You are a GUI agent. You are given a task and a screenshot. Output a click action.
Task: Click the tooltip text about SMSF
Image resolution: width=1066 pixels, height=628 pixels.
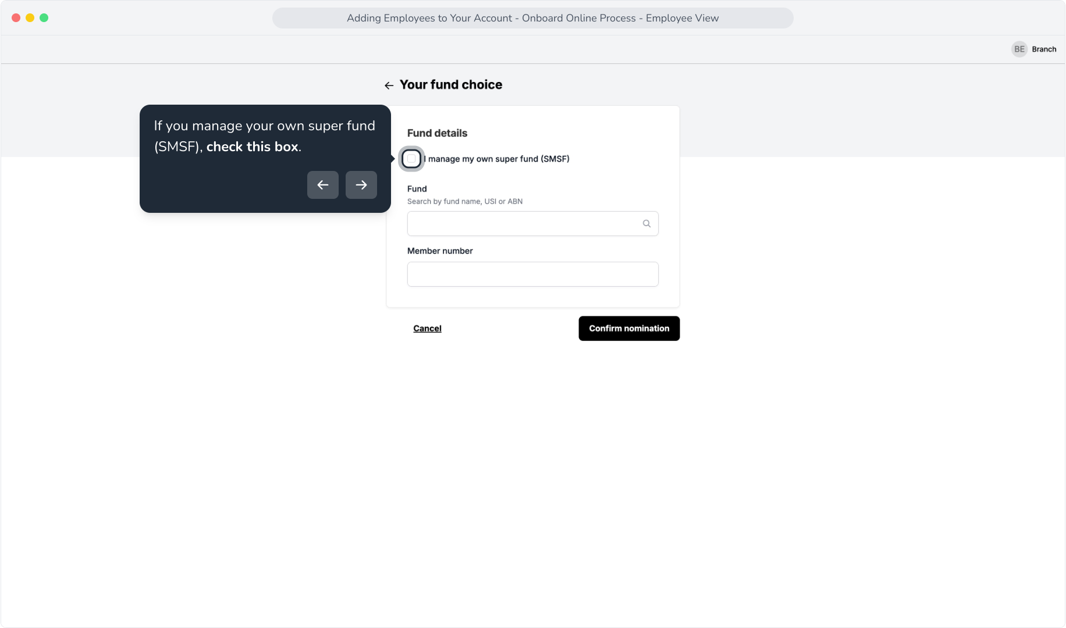click(x=264, y=136)
